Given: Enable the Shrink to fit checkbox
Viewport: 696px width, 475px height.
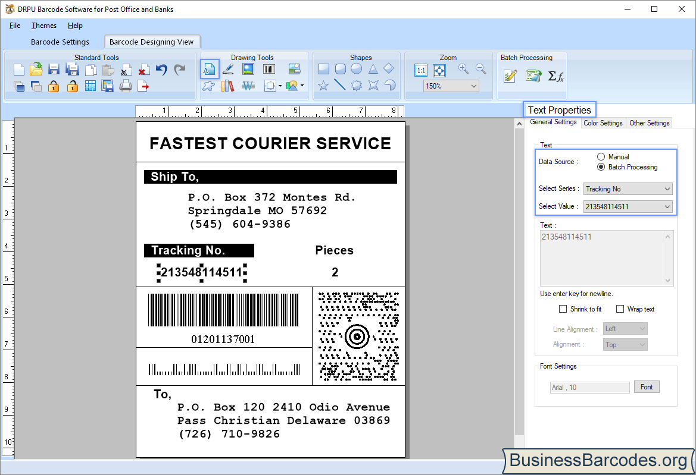Looking at the screenshot, I should coord(563,309).
